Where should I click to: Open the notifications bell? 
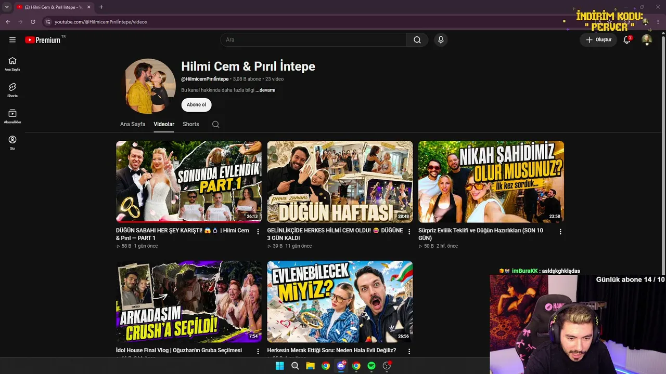pos(627,40)
